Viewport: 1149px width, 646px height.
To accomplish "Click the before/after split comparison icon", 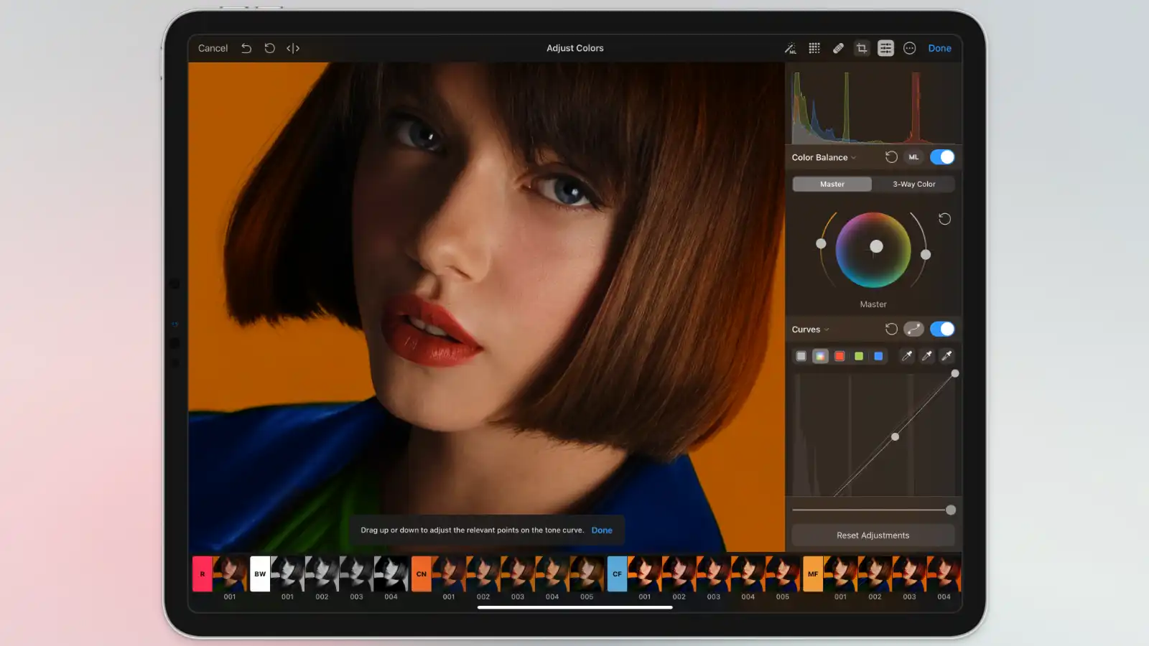I will click(x=292, y=48).
